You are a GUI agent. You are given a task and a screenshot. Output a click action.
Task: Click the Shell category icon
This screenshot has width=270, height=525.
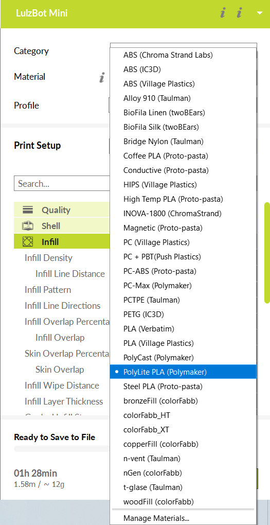click(x=27, y=226)
